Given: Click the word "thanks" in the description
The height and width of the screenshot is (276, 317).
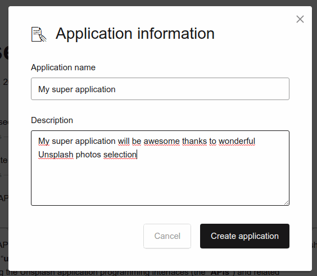Looking at the screenshot, I should click(194, 141).
